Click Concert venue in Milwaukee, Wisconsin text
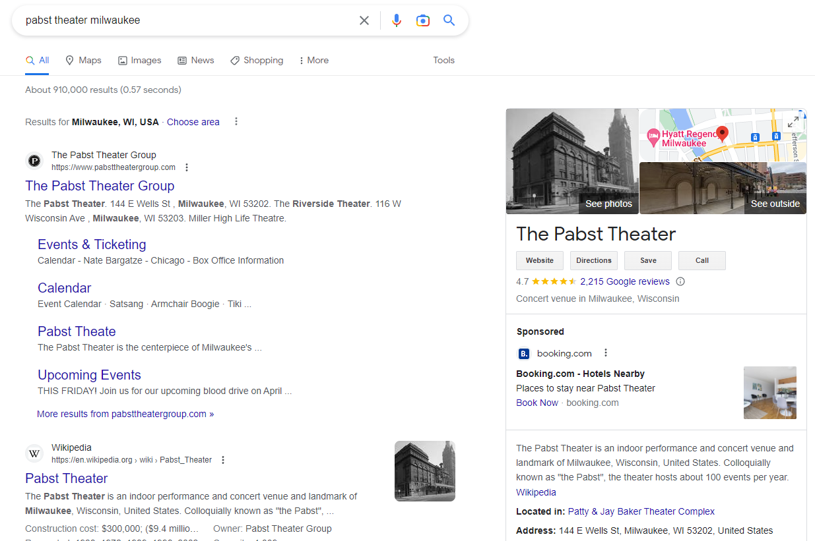This screenshot has width=815, height=541. 597,299
